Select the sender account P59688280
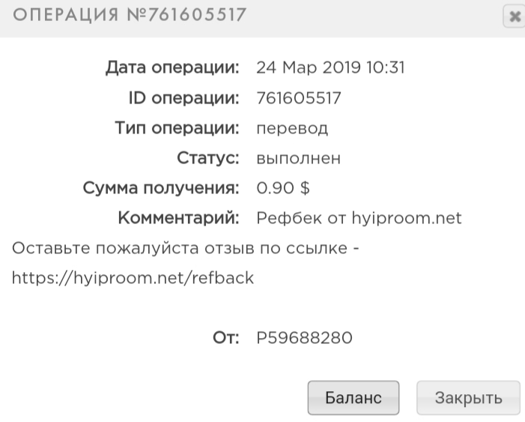This screenshot has width=525, height=422. pyautogui.click(x=304, y=339)
